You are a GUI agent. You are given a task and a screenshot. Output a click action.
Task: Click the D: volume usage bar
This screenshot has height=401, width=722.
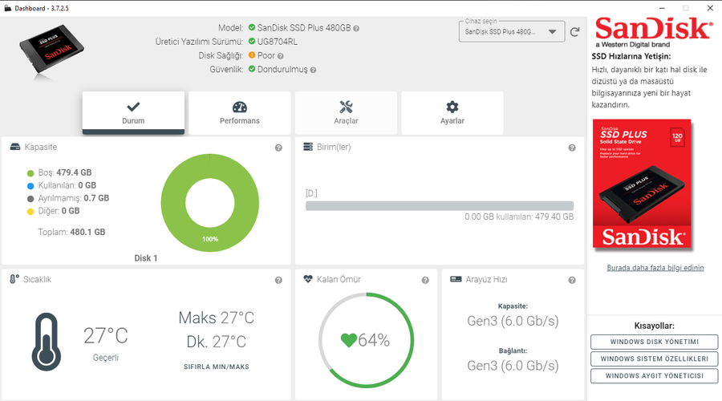pyautogui.click(x=440, y=206)
